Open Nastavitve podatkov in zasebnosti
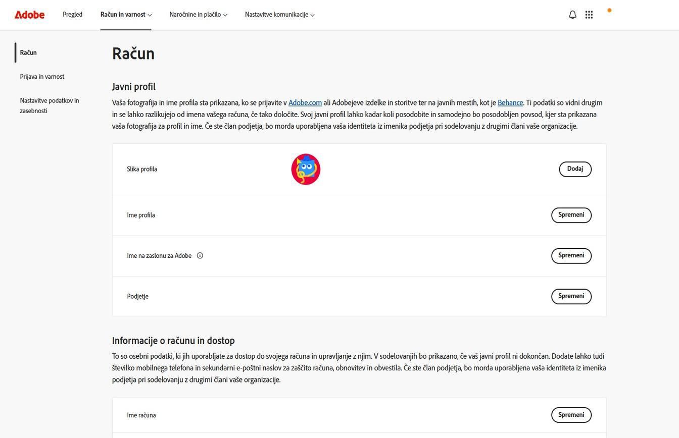Image resolution: width=679 pixels, height=438 pixels. 50,105
